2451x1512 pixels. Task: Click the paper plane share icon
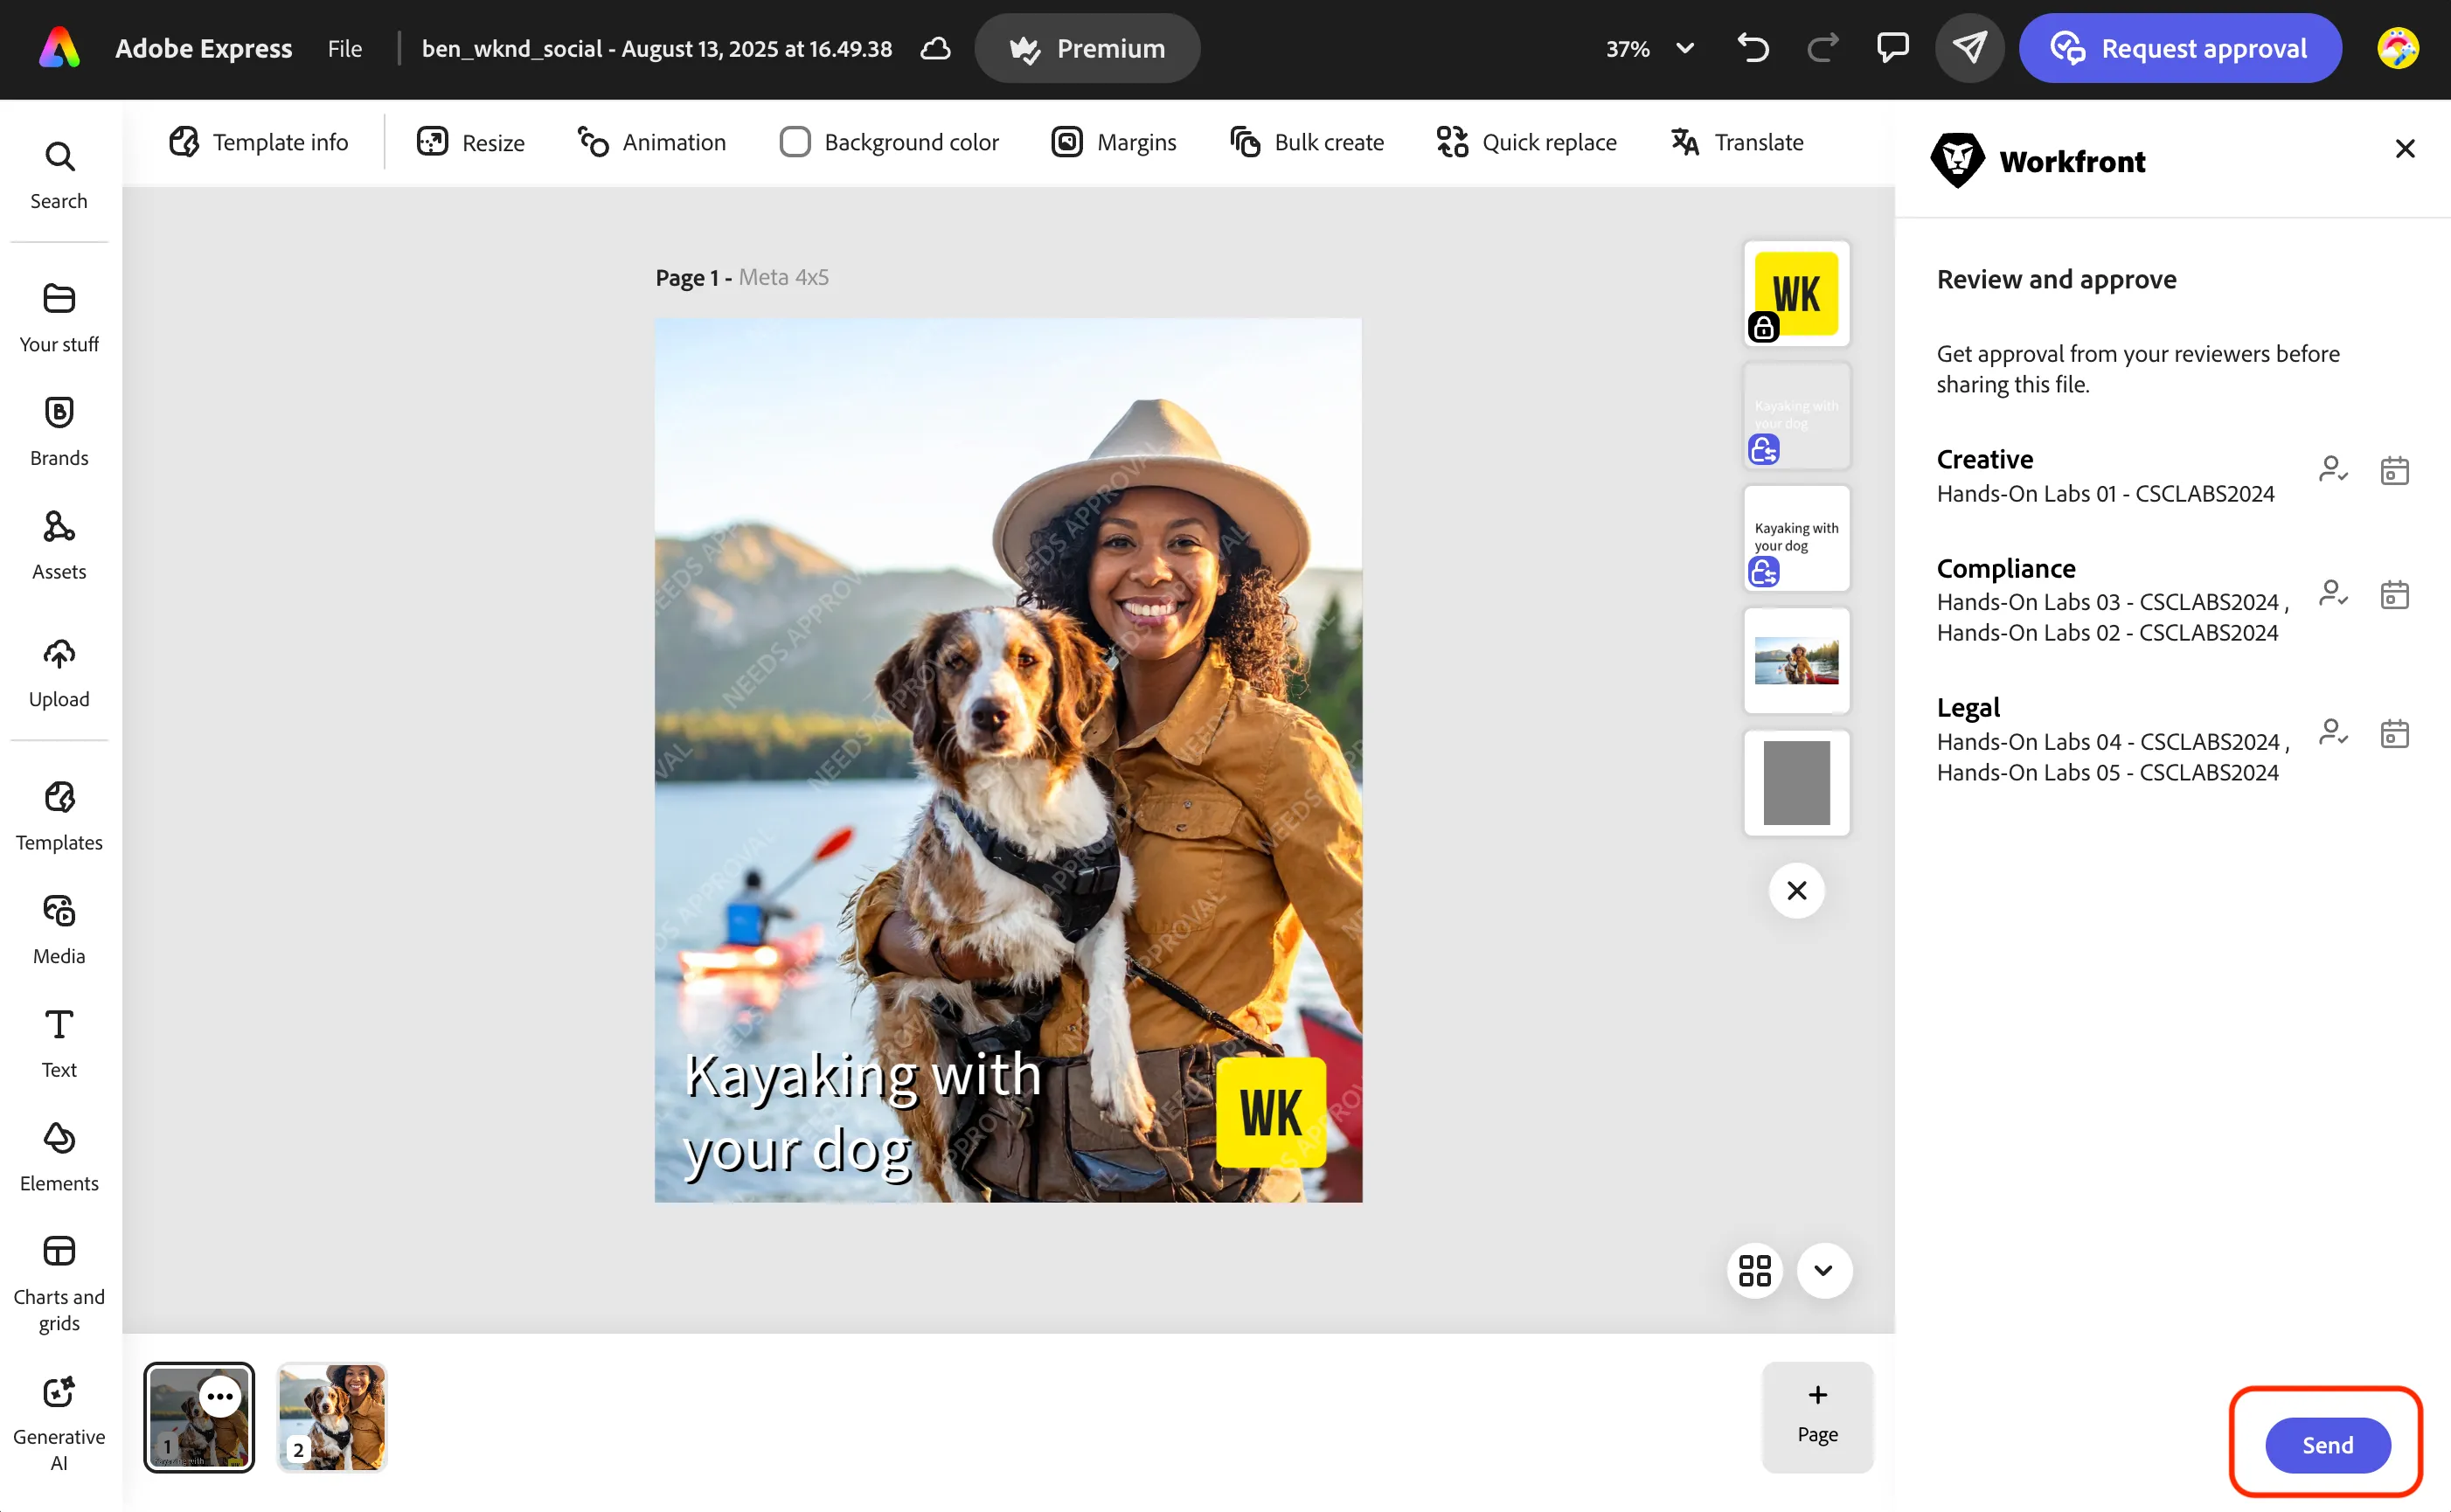tap(1969, 48)
